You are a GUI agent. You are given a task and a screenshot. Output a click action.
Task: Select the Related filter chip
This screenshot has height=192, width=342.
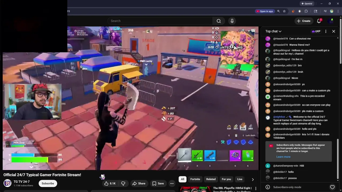point(211,179)
